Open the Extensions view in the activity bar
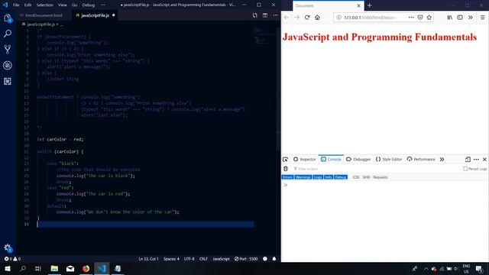 tap(8, 81)
